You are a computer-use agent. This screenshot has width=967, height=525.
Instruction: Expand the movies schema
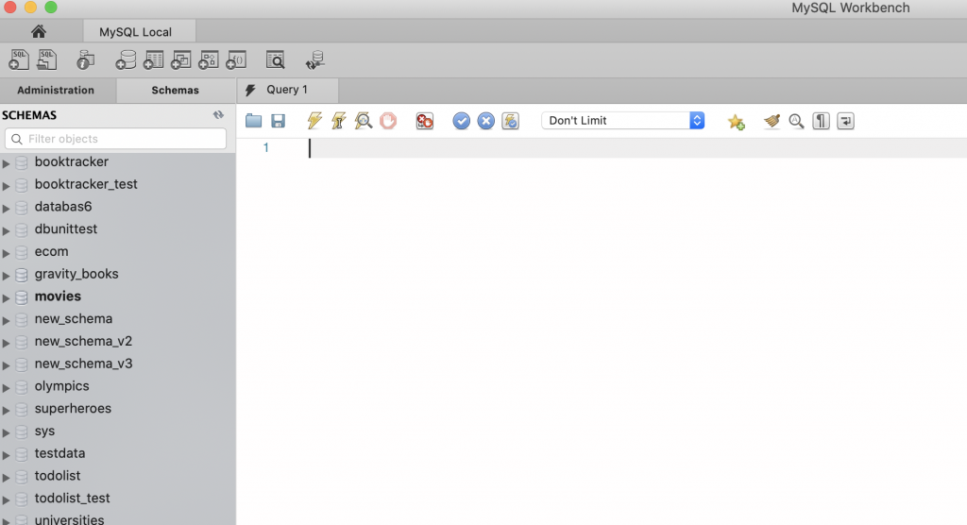pyautogui.click(x=7, y=297)
